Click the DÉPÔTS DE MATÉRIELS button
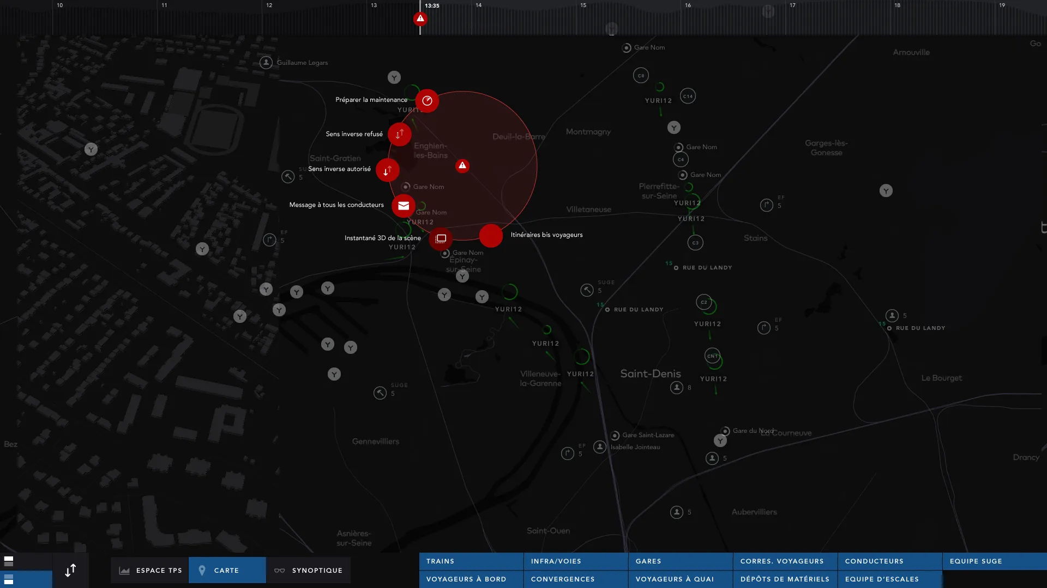Image resolution: width=1047 pixels, height=588 pixels. point(785,579)
